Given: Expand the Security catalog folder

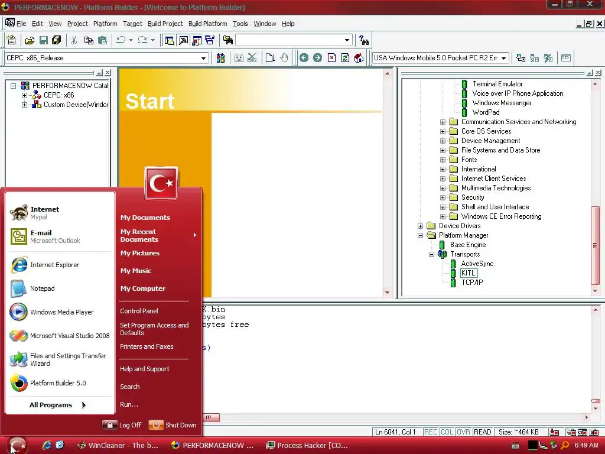Looking at the screenshot, I should (x=443, y=197).
